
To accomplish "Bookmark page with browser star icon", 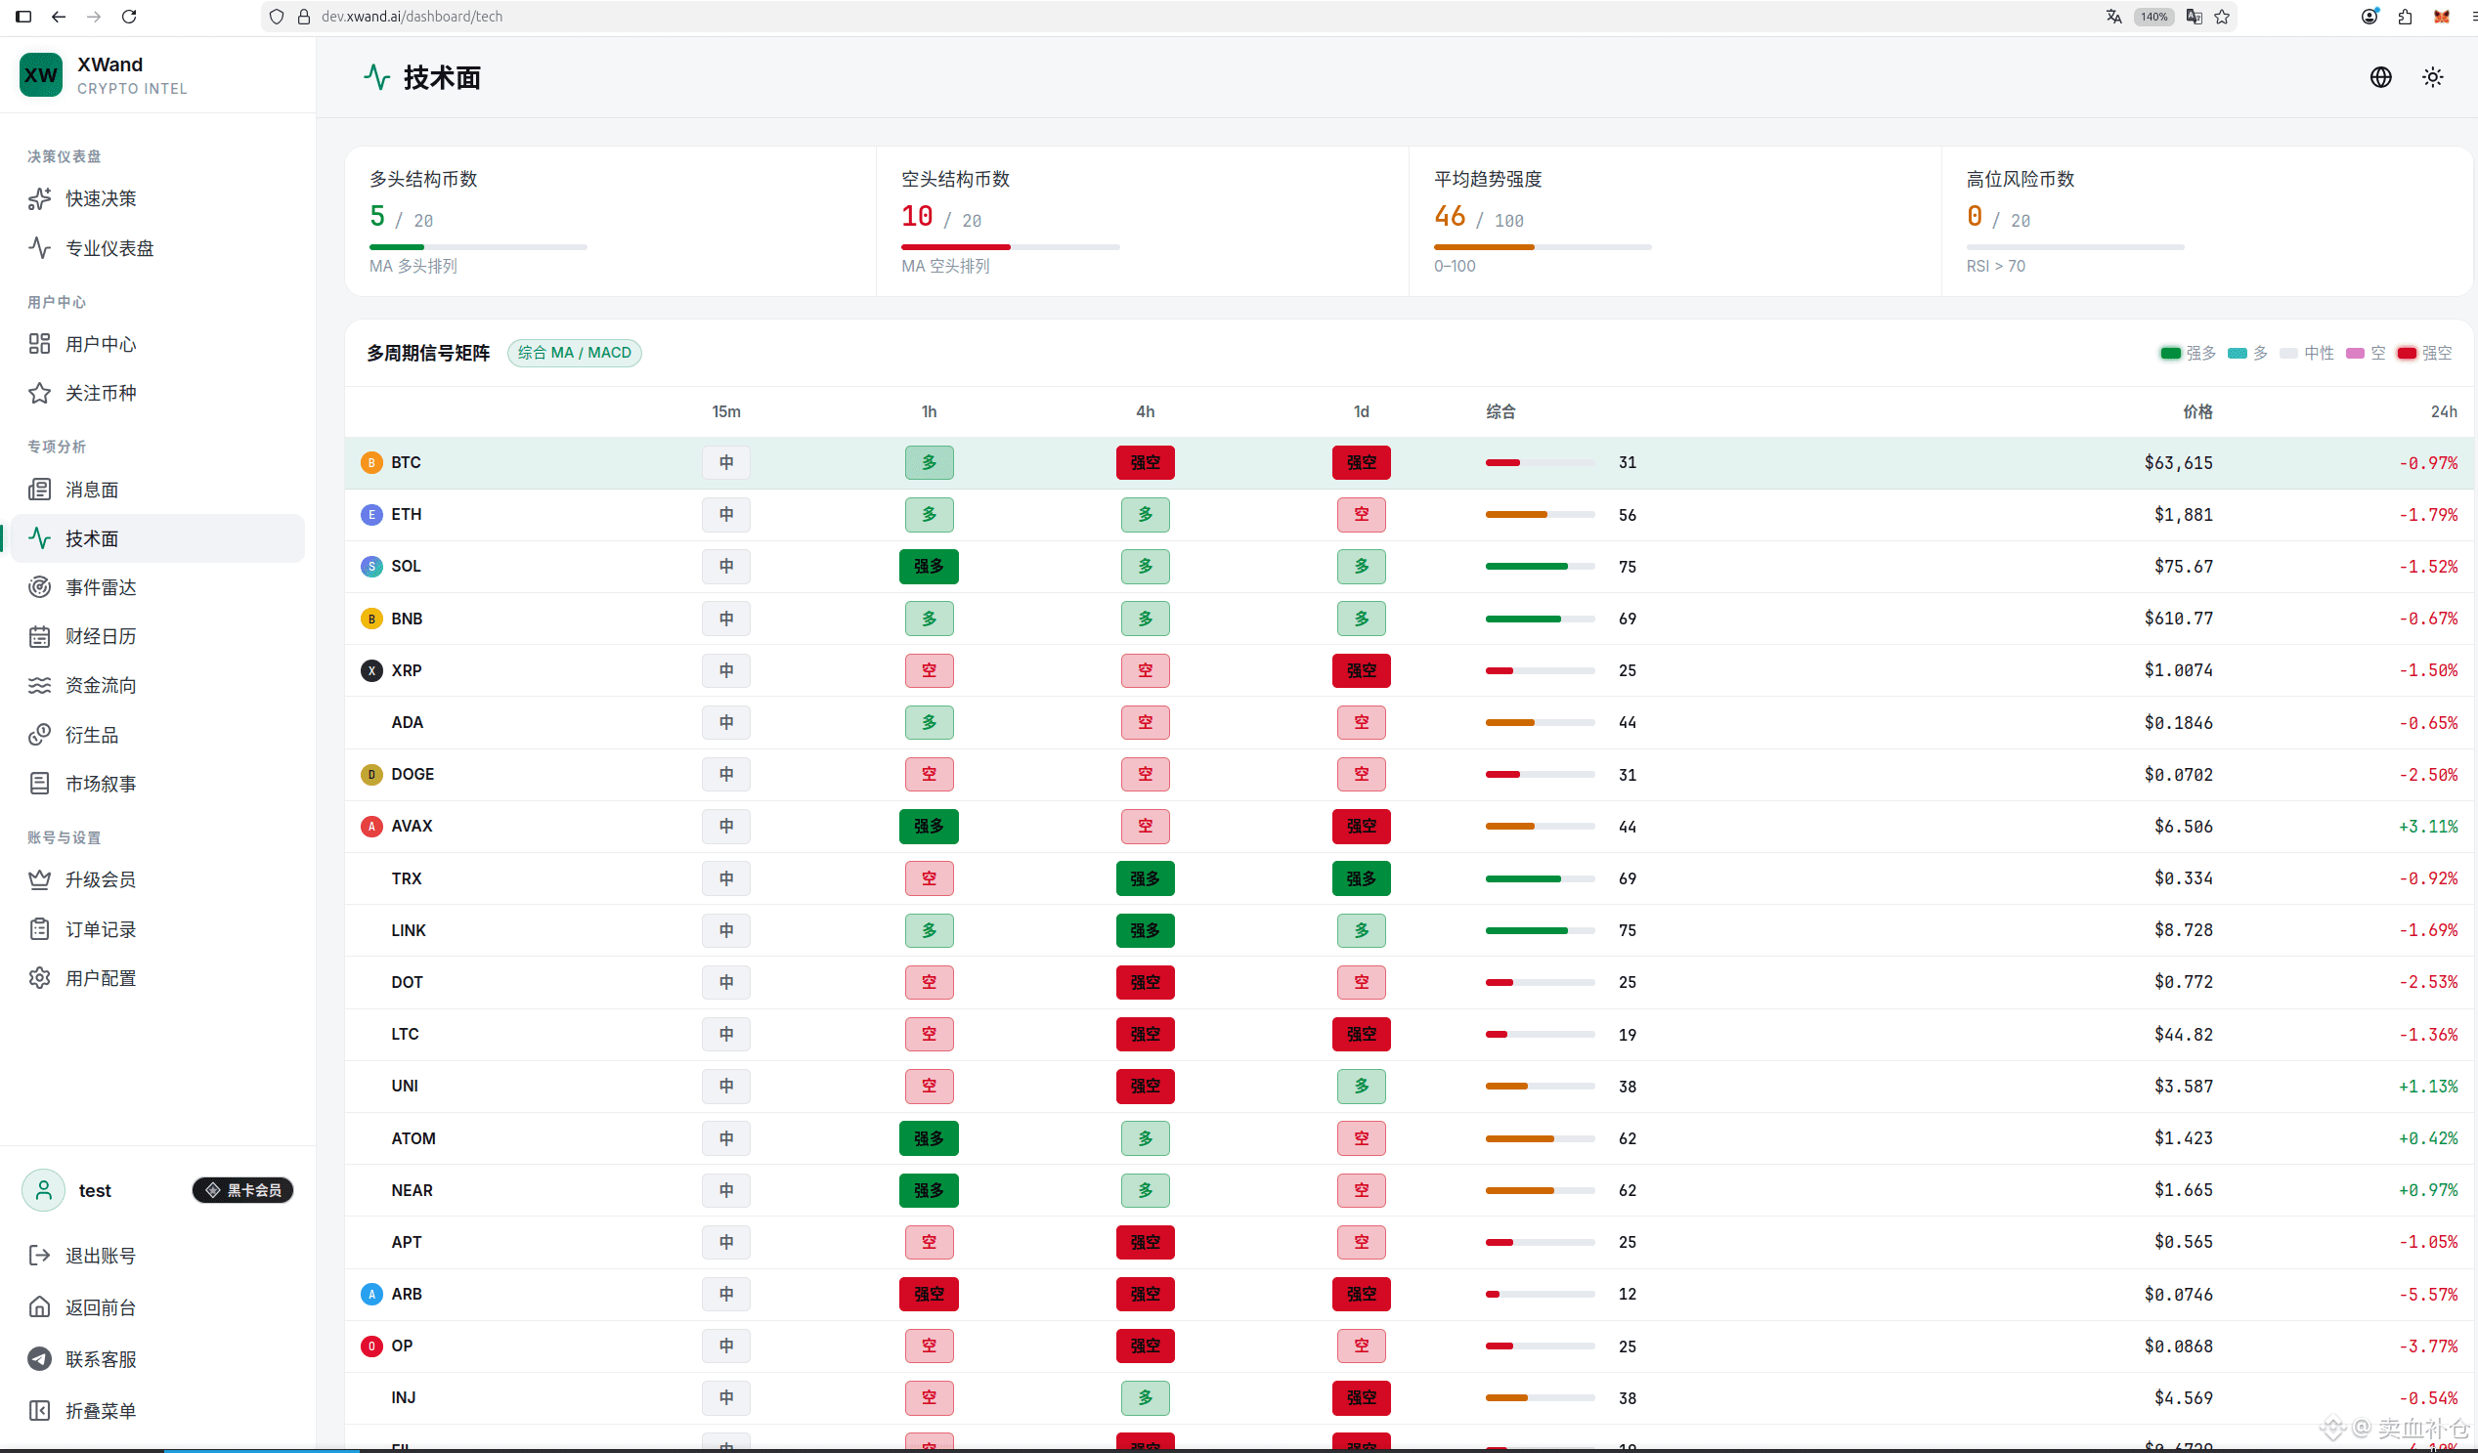I will pyautogui.click(x=2221, y=16).
